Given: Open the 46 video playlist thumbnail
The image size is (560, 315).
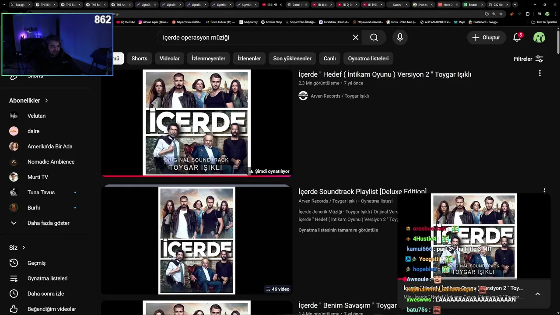Looking at the screenshot, I should pos(197,240).
